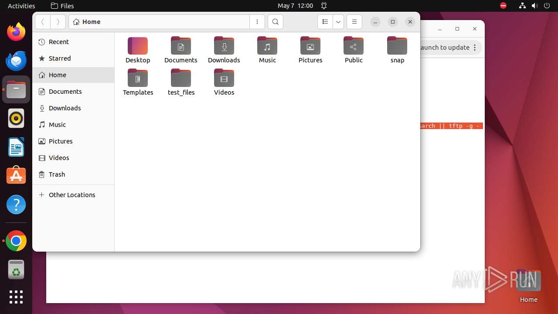The height and width of the screenshot is (314, 558).
Task: Switch to Google Chrome in the dock
Action: [x=16, y=241]
